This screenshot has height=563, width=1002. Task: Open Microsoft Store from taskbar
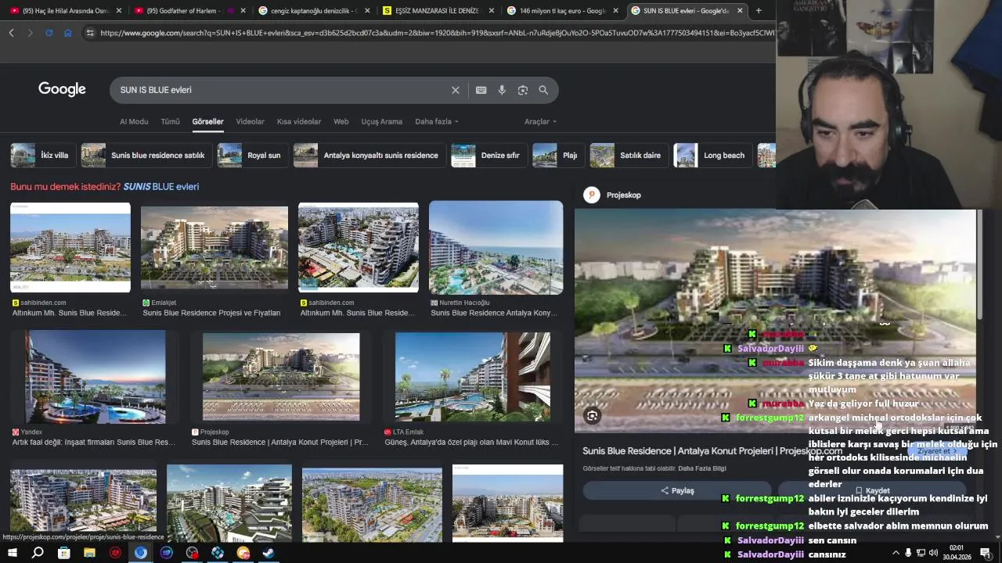[x=63, y=553]
